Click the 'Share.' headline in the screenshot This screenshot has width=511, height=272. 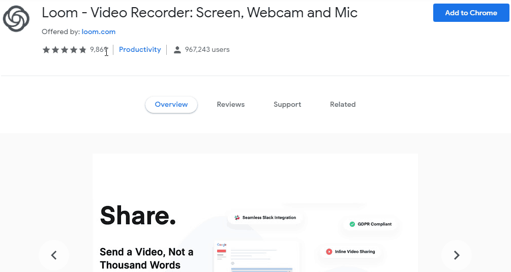point(138,216)
